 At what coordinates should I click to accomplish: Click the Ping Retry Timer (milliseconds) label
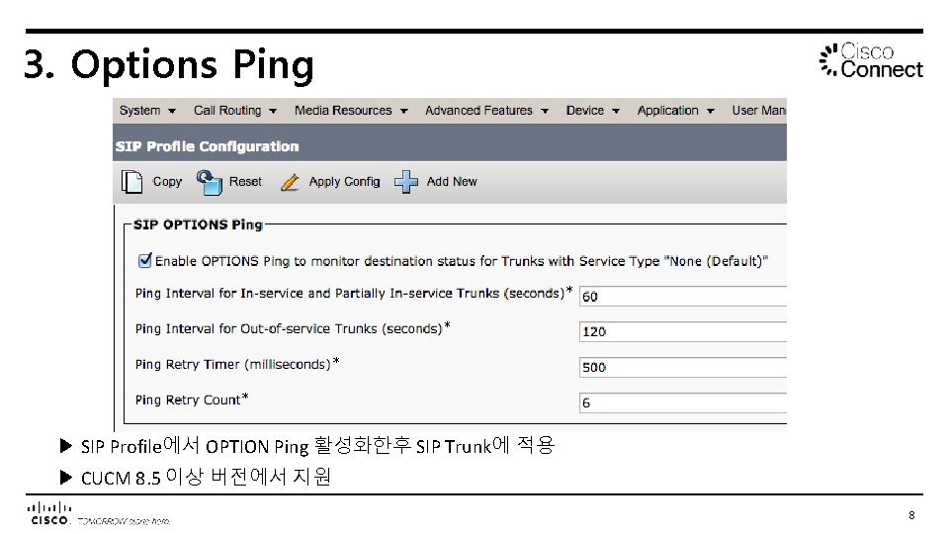(x=236, y=364)
